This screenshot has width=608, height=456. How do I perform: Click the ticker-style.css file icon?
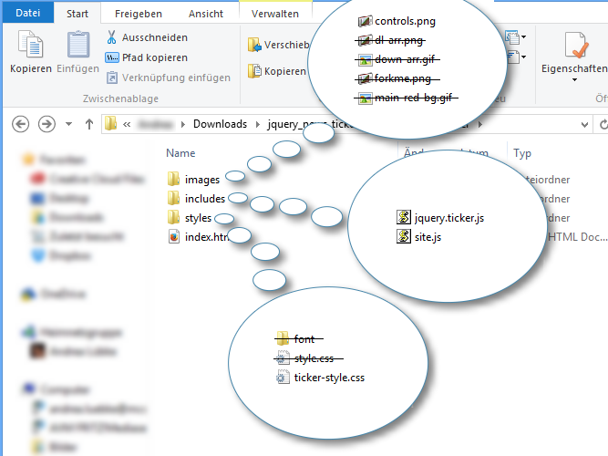click(283, 378)
